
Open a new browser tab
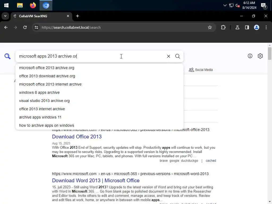[78, 16]
